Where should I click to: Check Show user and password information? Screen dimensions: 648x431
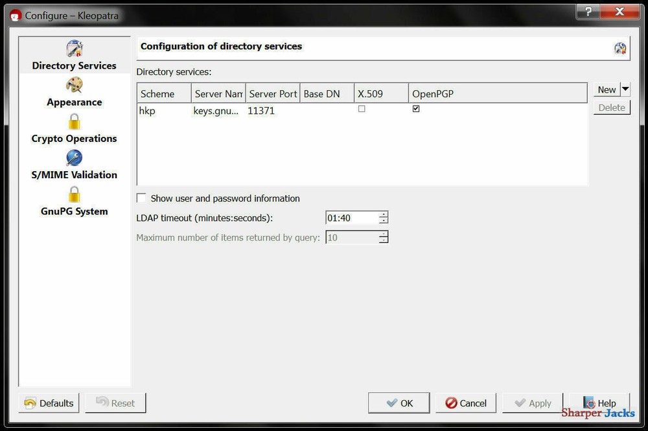click(x=141, y=198)
